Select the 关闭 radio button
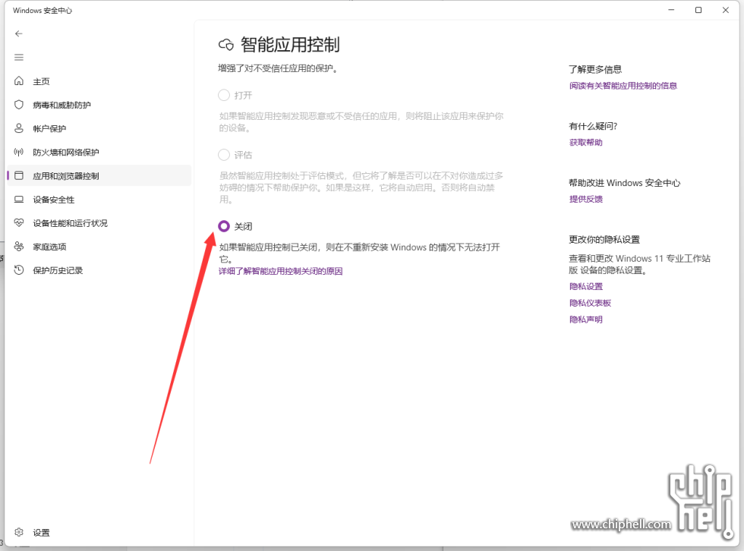 (224, 226)
